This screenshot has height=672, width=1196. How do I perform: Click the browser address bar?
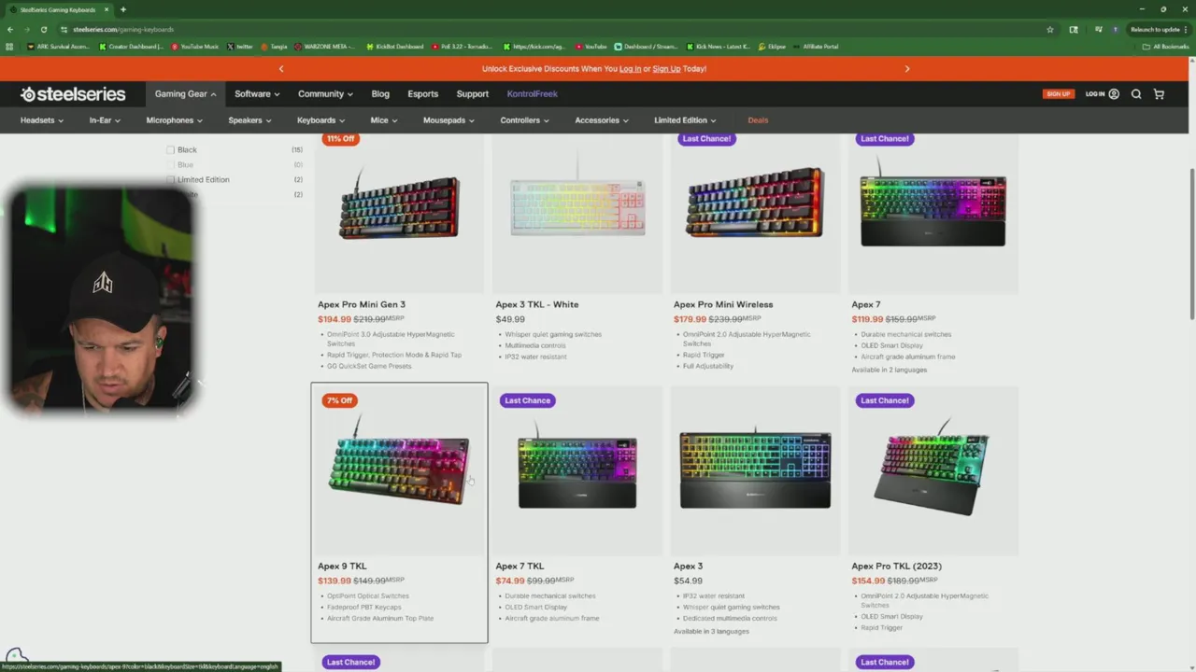[551, 29]
